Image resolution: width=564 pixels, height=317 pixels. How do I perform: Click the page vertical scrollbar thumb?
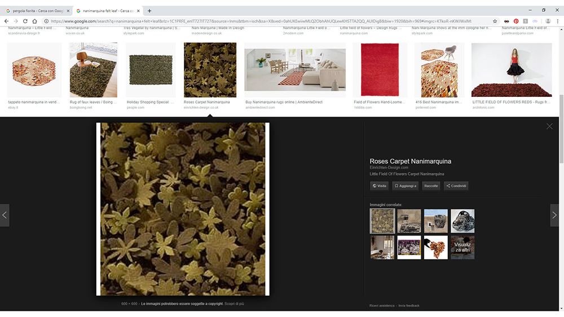coord(561,130)
